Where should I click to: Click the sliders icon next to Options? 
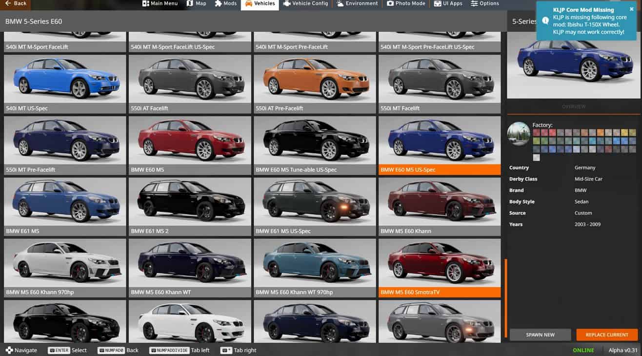tap(474, 4)
